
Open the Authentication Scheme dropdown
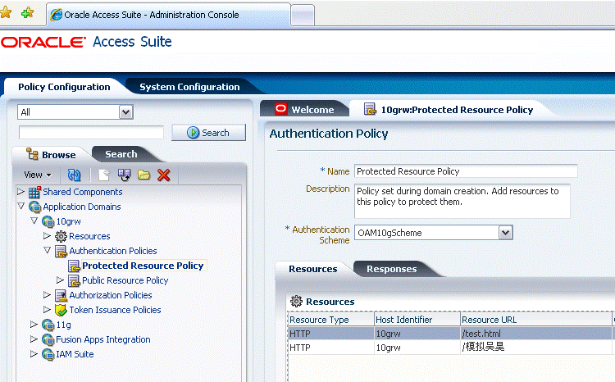coord(506,233)
